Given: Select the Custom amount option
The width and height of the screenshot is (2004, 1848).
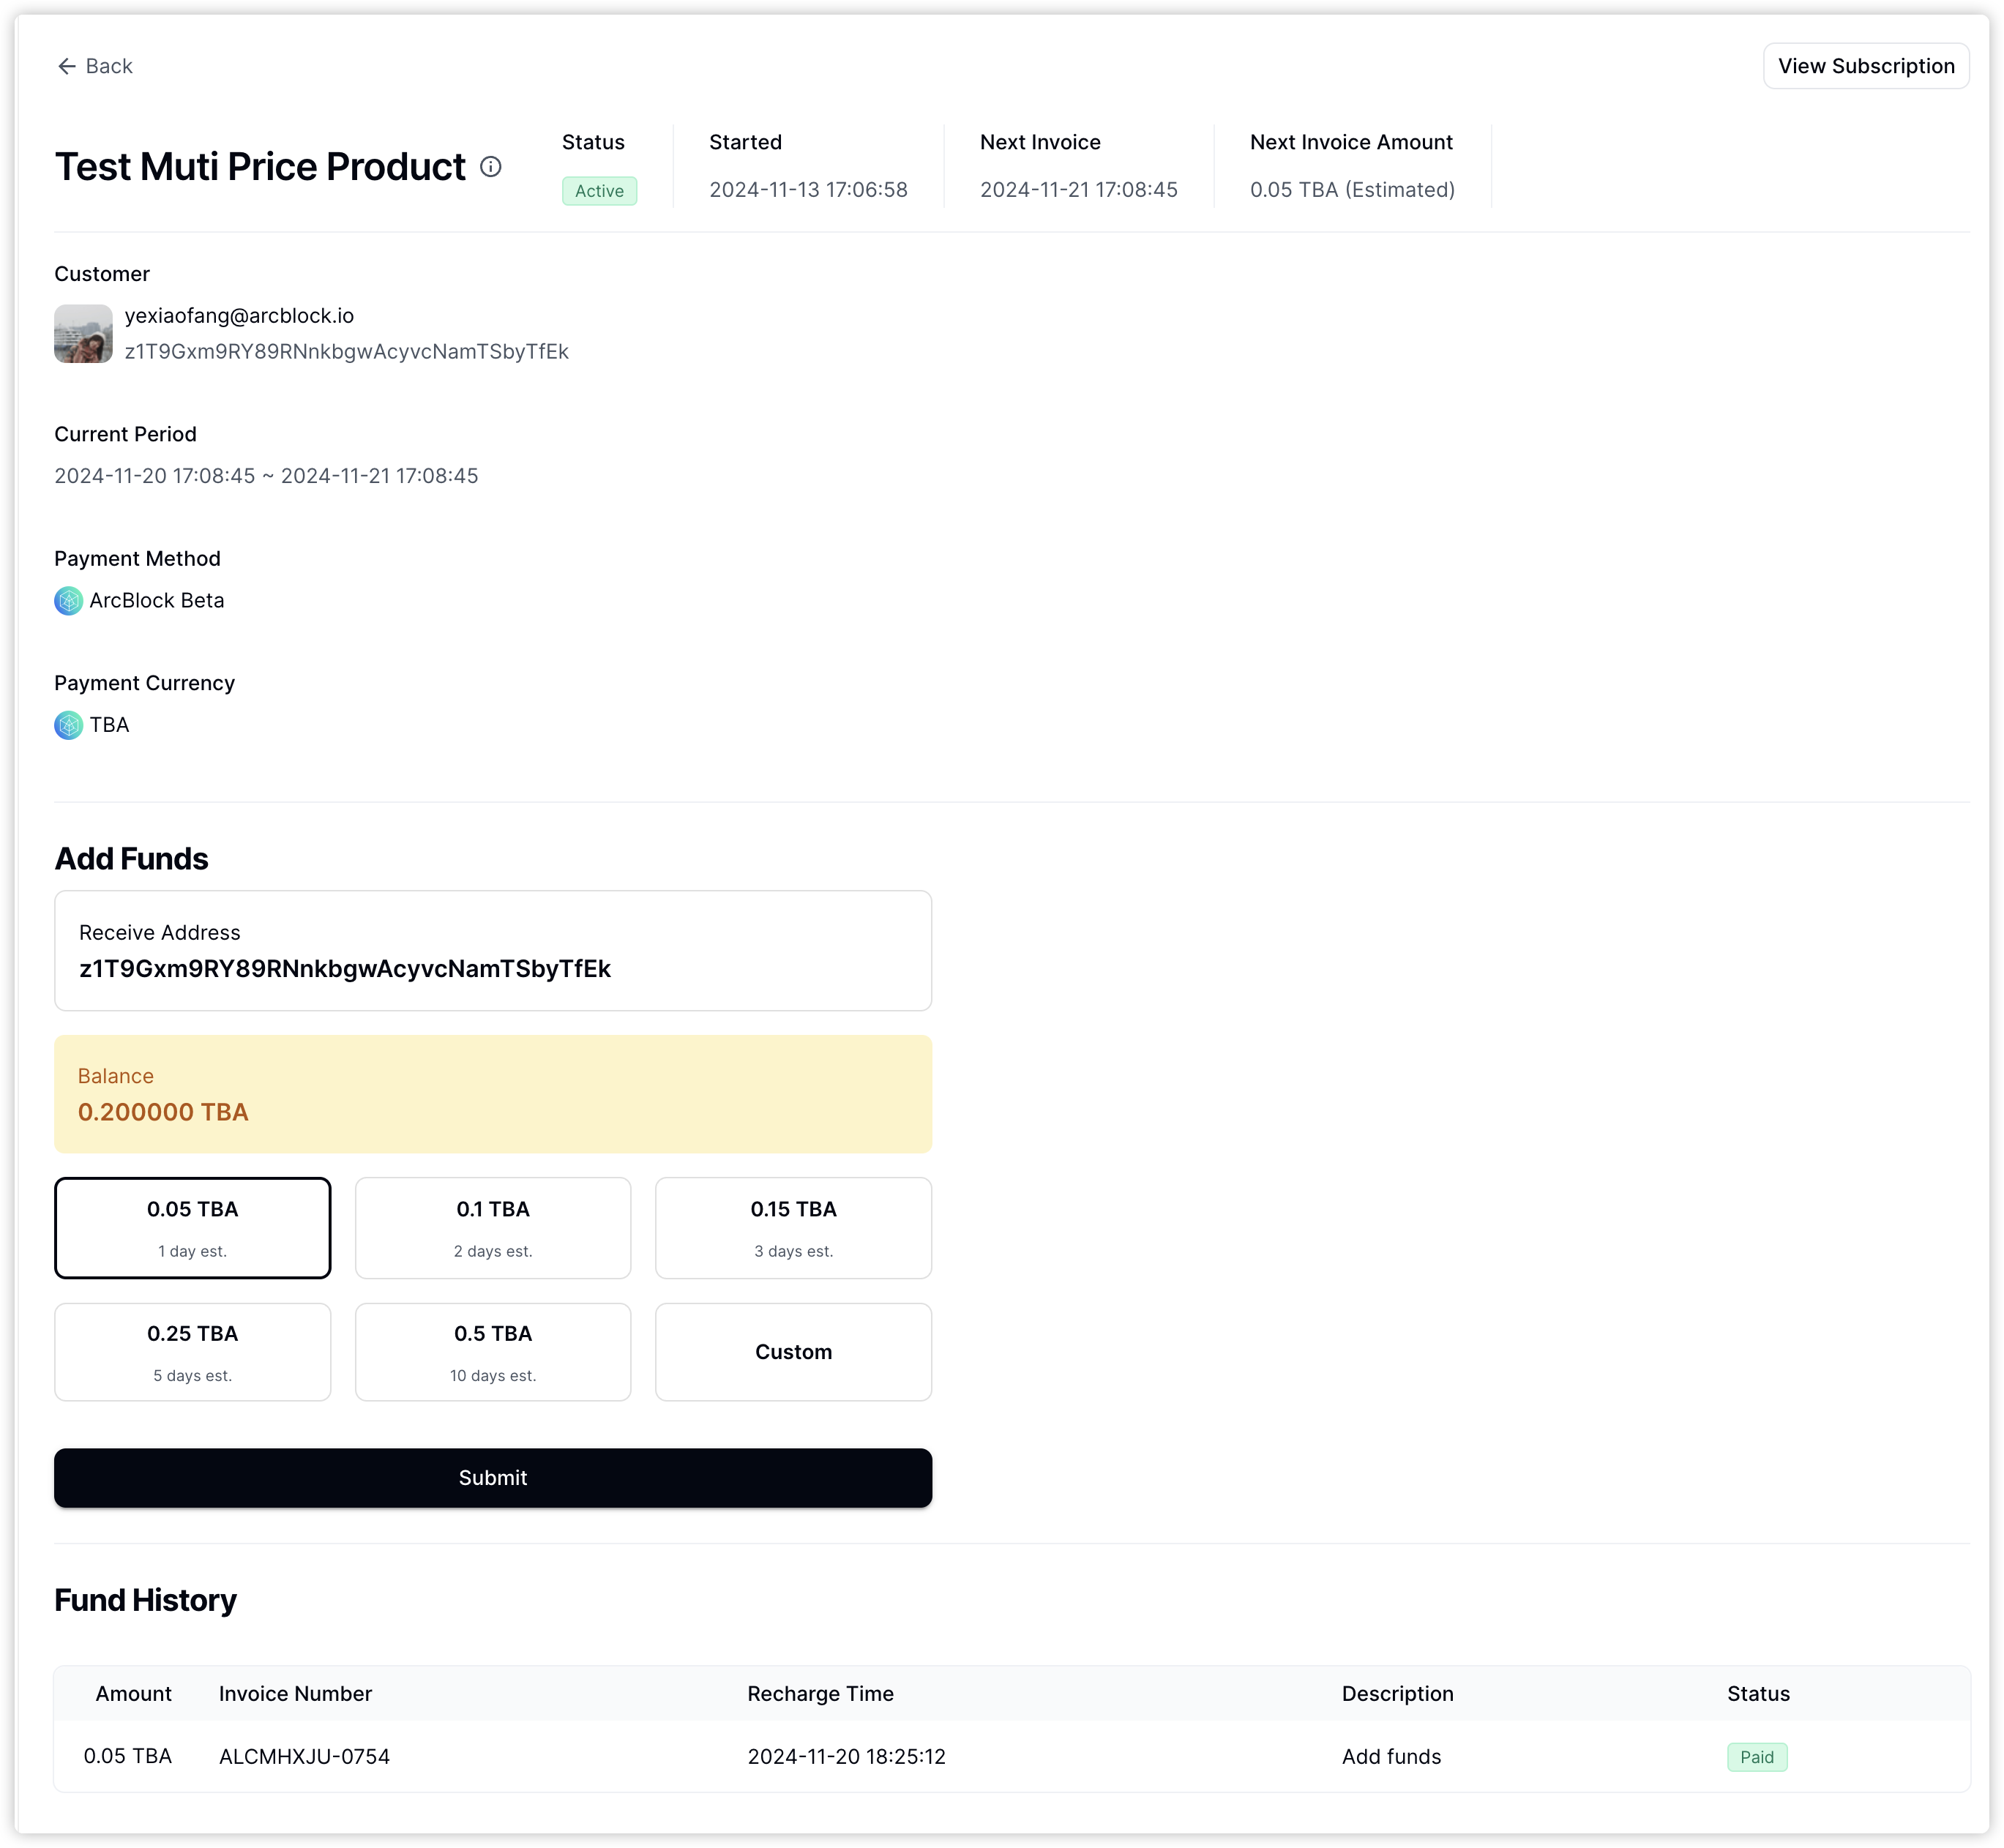Looking at the screenshot, I should pyautogui.click(x=793, y=1351).
